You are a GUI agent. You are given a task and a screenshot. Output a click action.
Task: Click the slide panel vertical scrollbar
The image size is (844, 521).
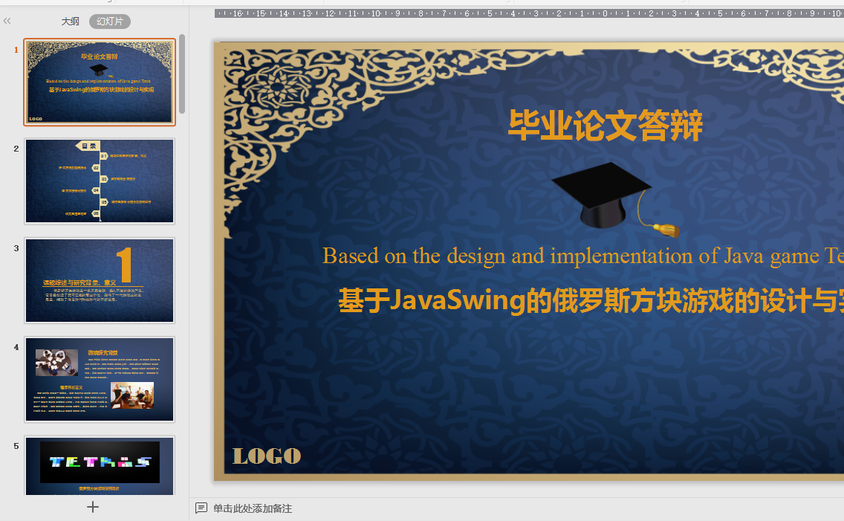[182, 74]
